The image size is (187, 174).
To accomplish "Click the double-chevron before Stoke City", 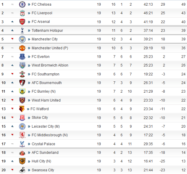I will pos(29,118).
